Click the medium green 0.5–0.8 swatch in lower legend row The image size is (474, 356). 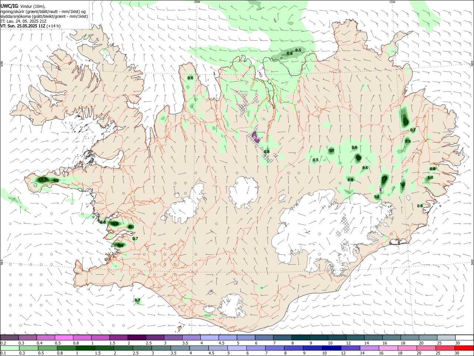pos(47,348)
